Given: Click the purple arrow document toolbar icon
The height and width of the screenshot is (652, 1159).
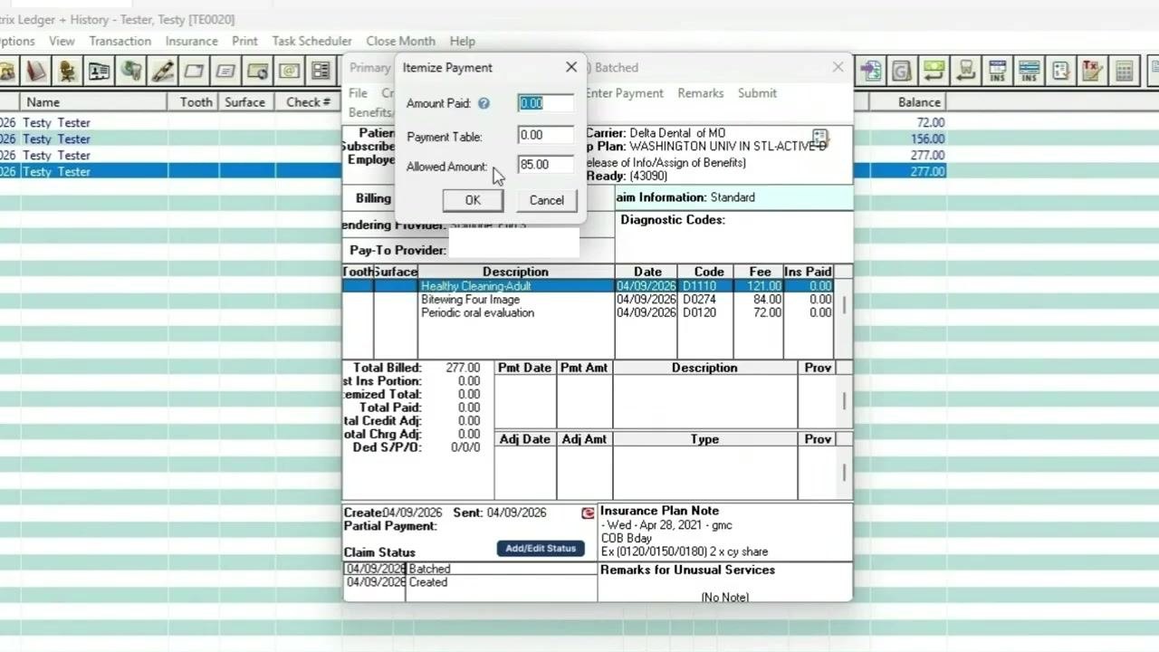Looking at the screenshot, I should coord(871,70).
